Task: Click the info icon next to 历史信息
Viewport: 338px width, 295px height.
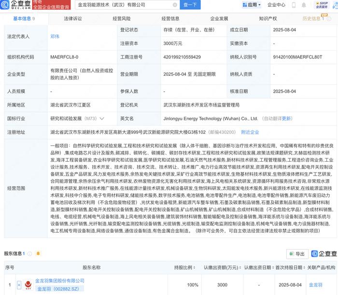Action: (x=329, y=19)
